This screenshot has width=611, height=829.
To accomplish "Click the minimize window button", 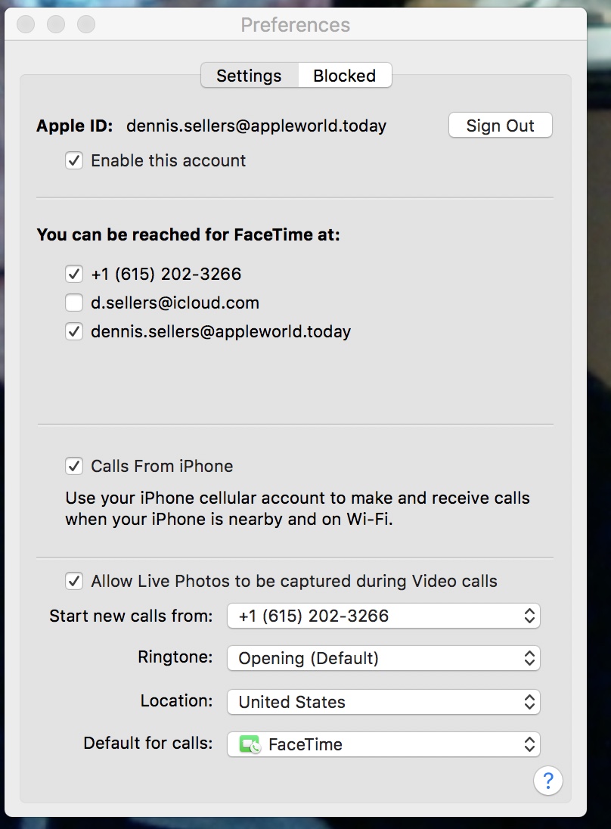I will (x=56, y=24).
